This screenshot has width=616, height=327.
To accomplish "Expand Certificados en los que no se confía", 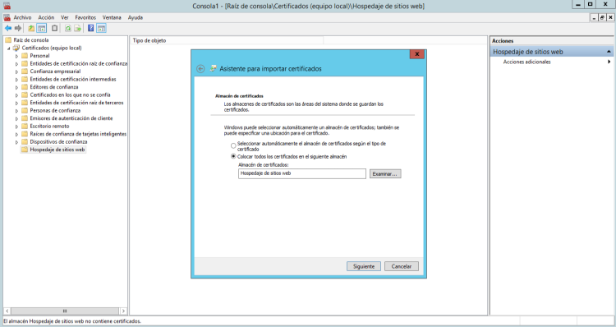I will click(x=17, y=95).
